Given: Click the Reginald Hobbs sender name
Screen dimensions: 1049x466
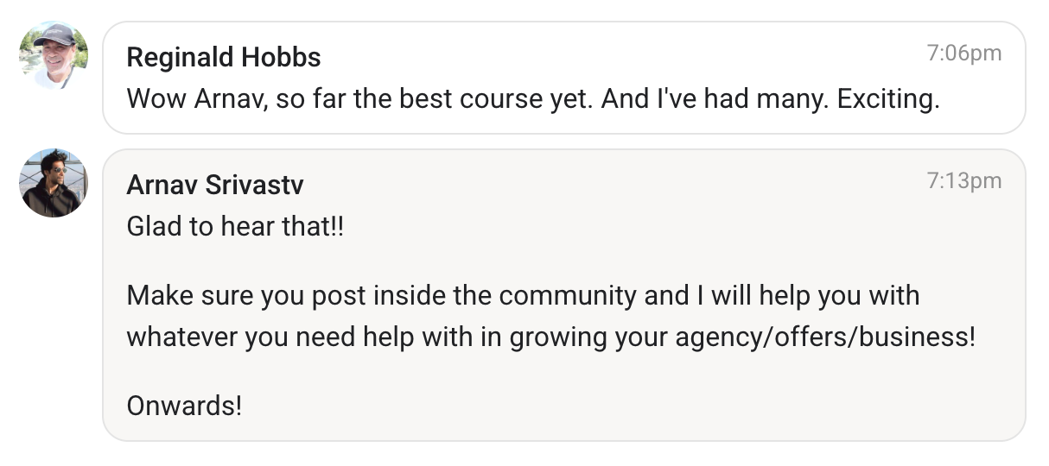Looking at the screenshot, I should (223, 58).
